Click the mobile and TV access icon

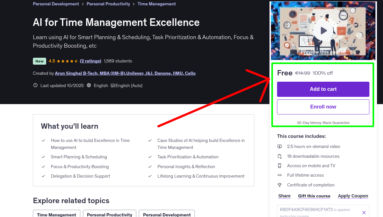point(280,166)
